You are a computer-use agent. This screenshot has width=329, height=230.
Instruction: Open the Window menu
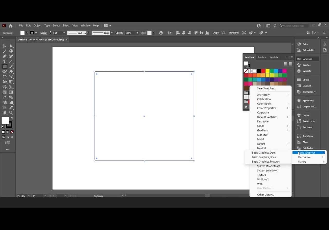click(x=86, y=25)
